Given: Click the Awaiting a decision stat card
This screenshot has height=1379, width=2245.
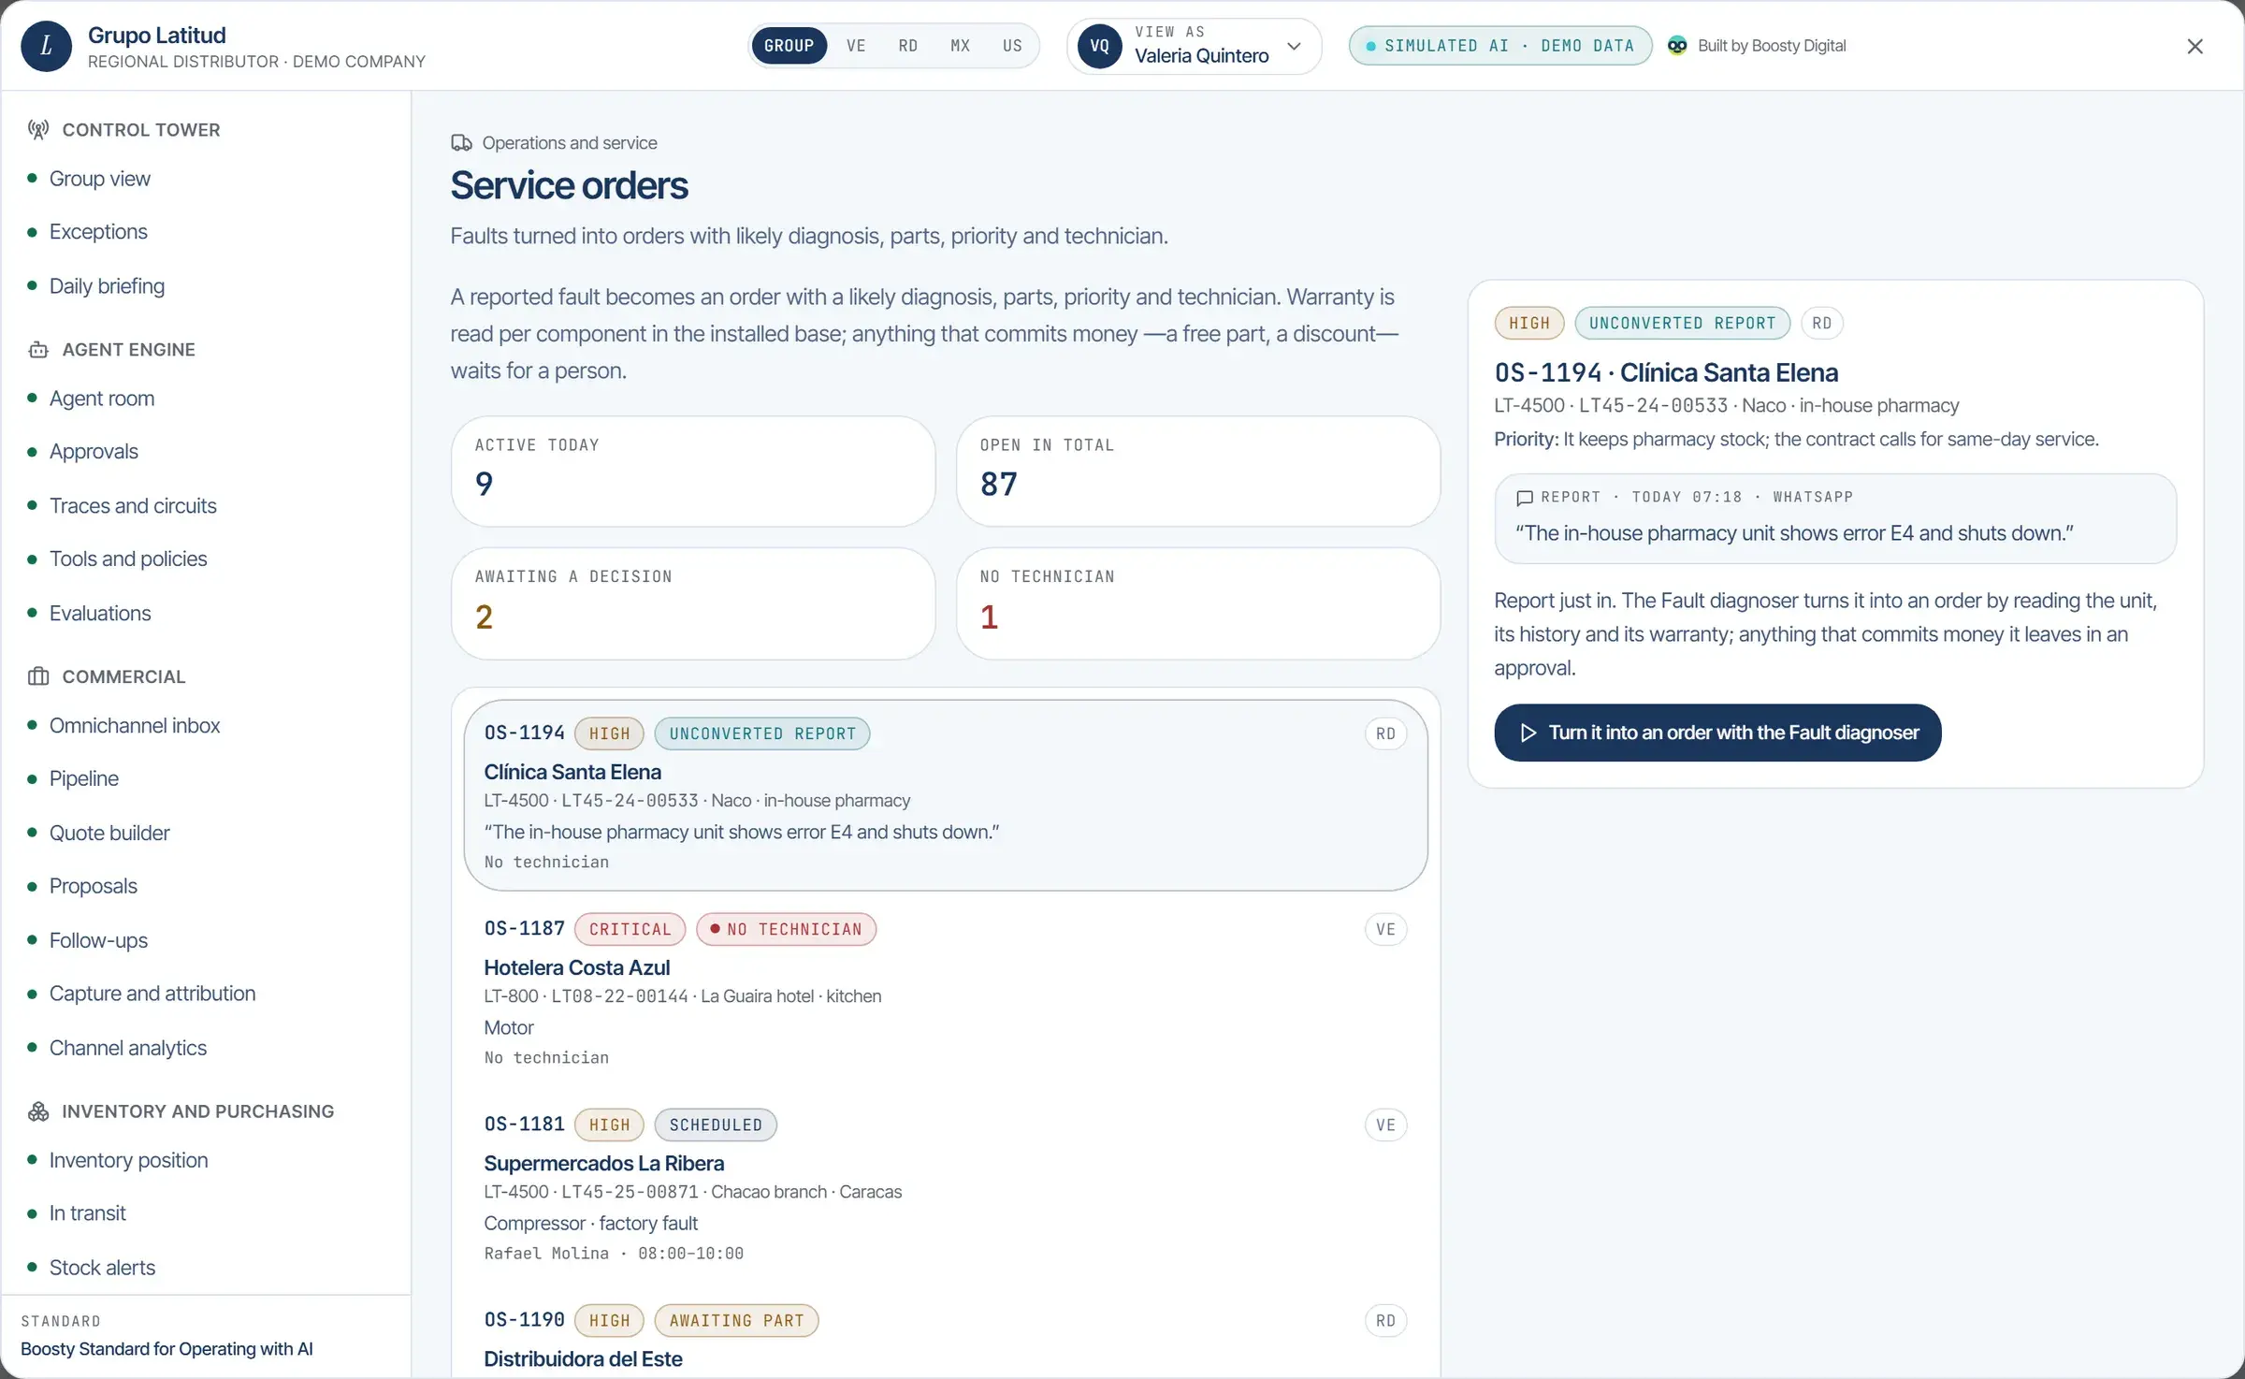Looking at the screenshot, I should tap(693, 603).
